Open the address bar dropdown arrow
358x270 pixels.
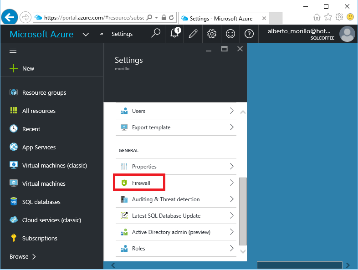click(x=156, y=18)
